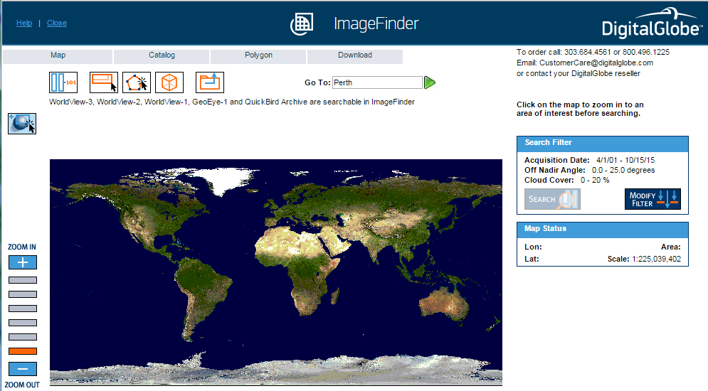Viewport: 708px width, 391px height.
Task: Open the Download tab
Action: click(354, 55)
